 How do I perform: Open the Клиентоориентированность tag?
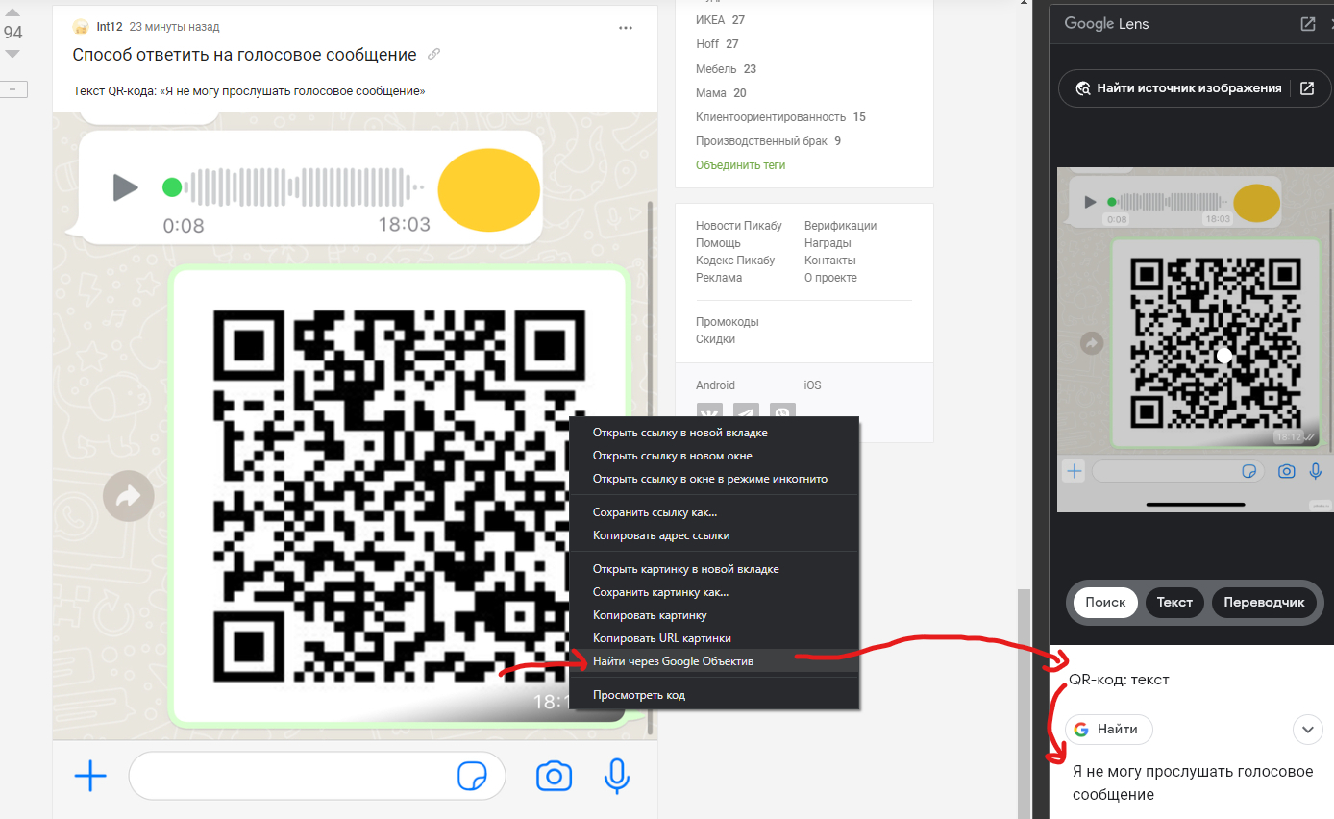(771, 117)
